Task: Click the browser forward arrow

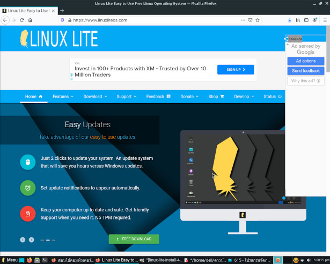Action: [x=13, y=20]
